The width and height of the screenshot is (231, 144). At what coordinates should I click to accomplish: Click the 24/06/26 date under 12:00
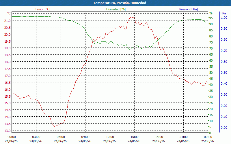[109, 141]
